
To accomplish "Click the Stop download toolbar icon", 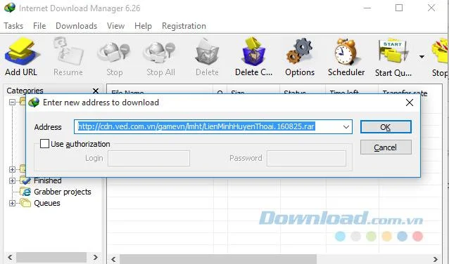I will pos(114,53).
